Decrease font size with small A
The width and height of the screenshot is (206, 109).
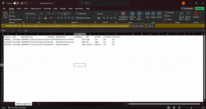click(53, 13)
